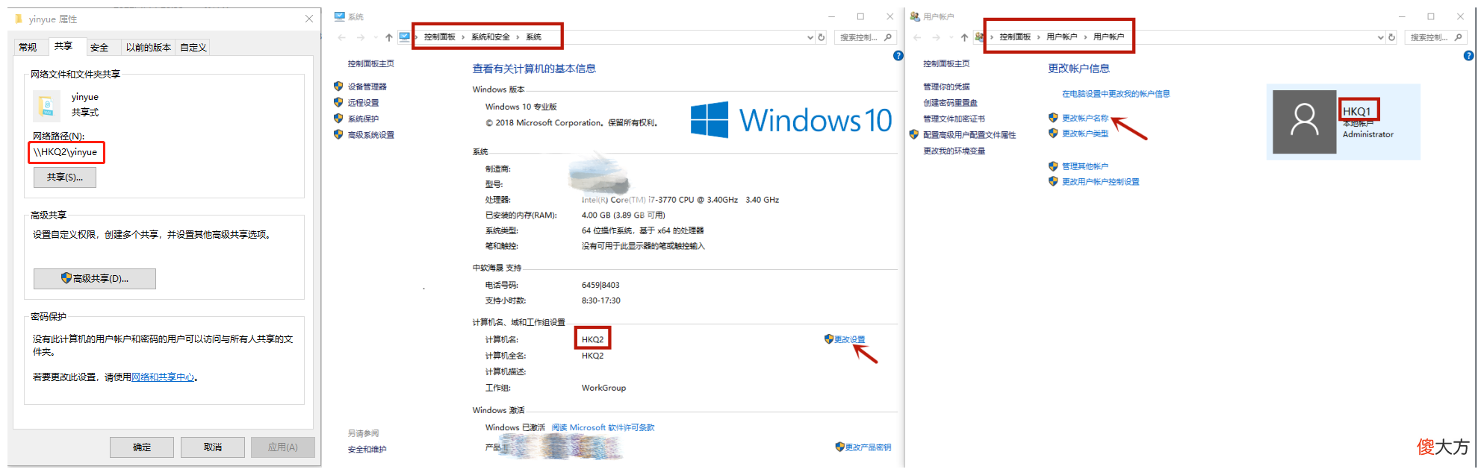Click back arrow in 用户帐户 window
Screen dimensions: 1484x475
(x=918, y=37)
